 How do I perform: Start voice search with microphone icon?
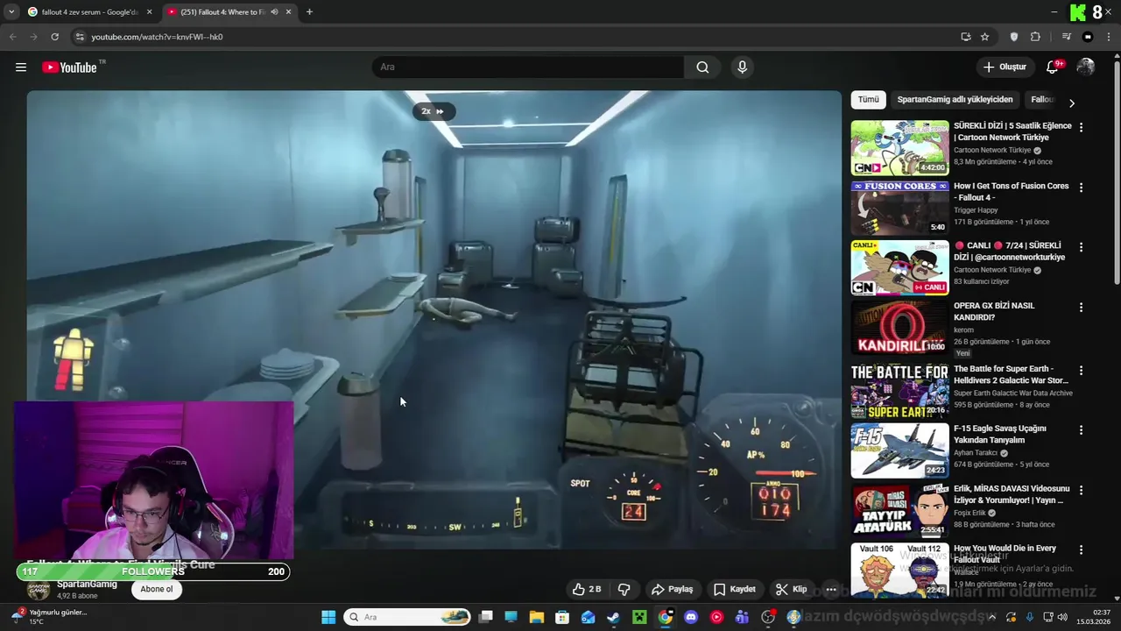(x=742, y=67)
